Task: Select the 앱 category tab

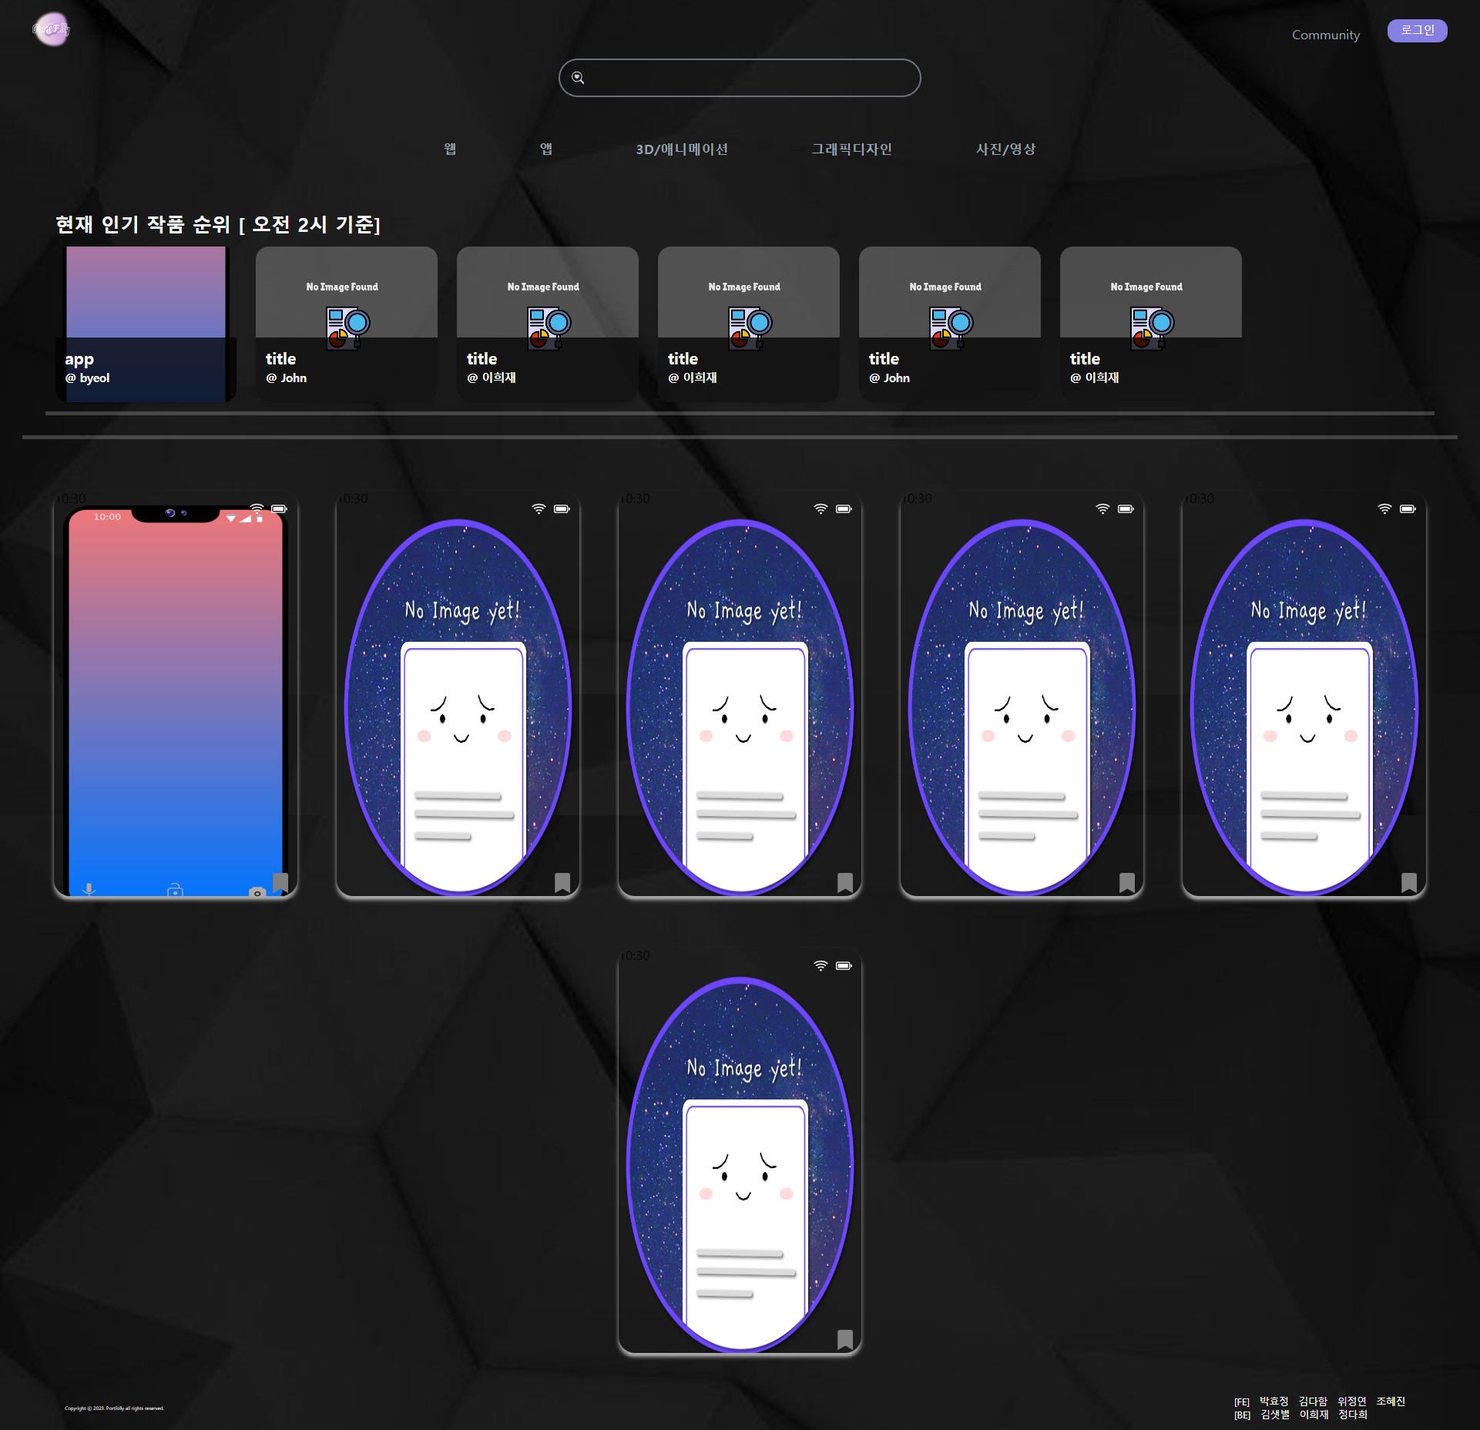Action: click(x=546, y=149)
